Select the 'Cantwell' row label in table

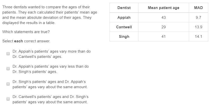pos(124,27)
